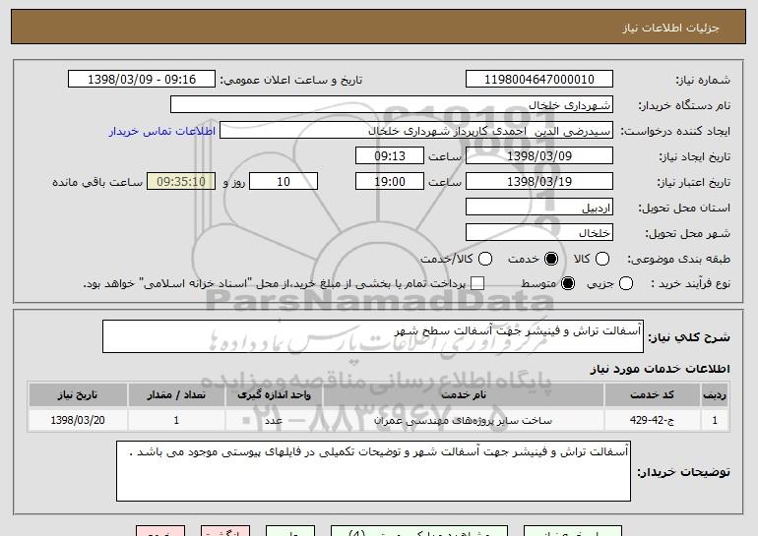Click the ردیف column header
This screenshot has height=536, width=758.
click(715, 395)
